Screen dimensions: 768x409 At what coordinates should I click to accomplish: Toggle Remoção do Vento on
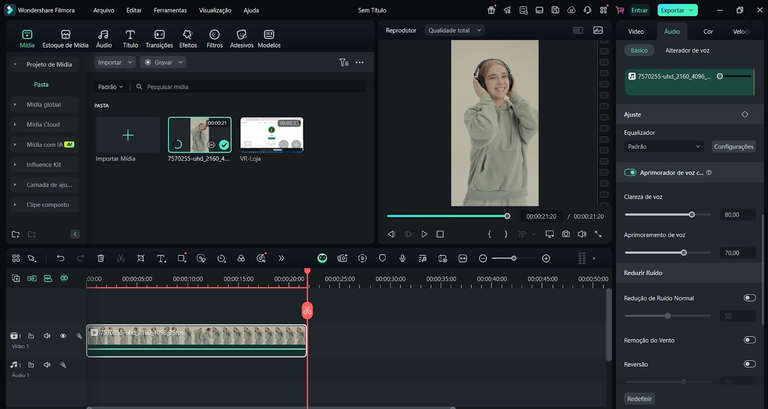[749, 340]
